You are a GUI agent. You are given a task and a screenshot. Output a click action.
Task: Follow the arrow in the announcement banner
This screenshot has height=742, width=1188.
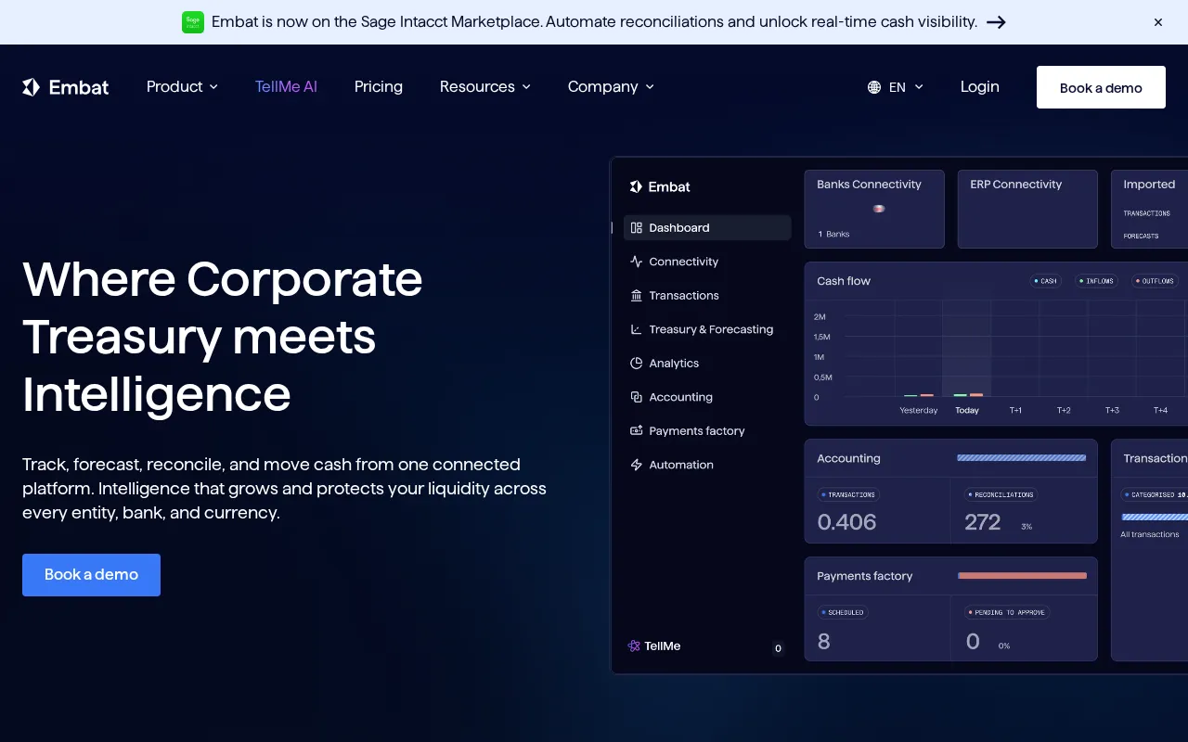[996, 22]
